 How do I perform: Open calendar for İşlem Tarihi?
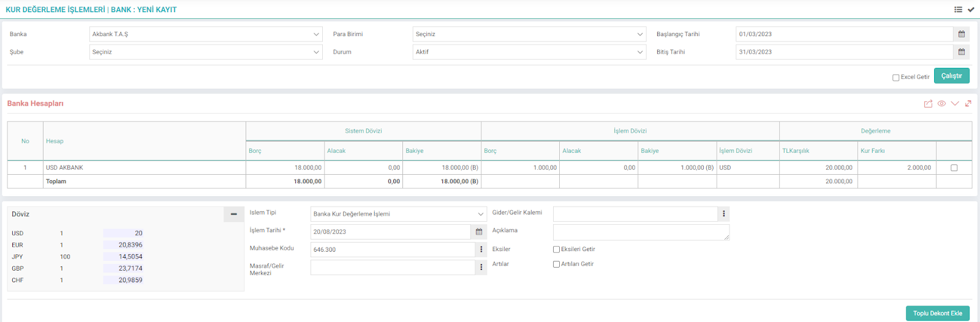coord(479,232)
